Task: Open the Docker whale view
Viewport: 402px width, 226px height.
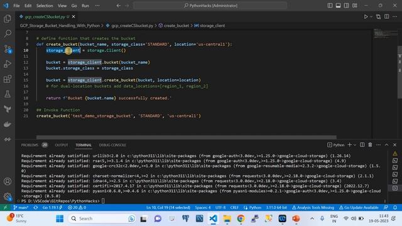Action: pyautogui.click(x=8, y=124)
